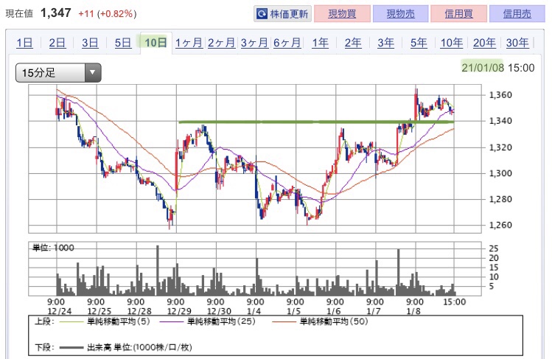Switch to the 6ヶ月 chart tab
Screen dimensions: 552x359
click(287, 43)
